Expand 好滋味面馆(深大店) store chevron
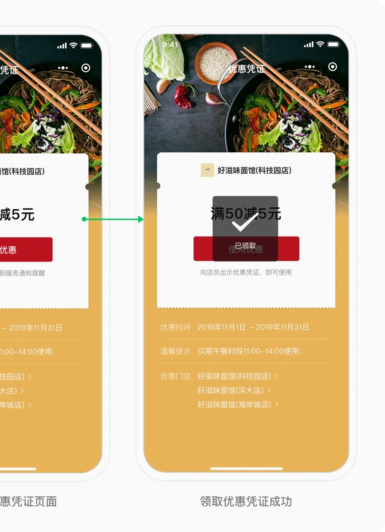The width and height of the screenshot is (385, 532). [269, 390]
